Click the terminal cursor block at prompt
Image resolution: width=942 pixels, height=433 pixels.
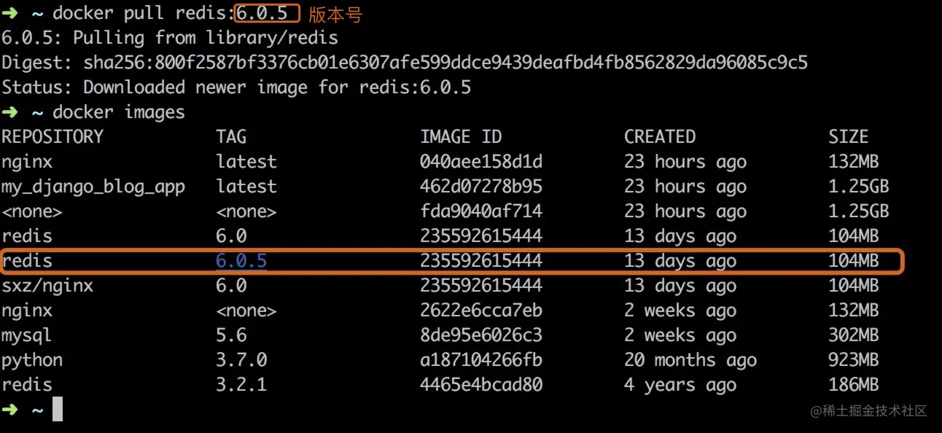pyautogui.click(x=58, y=409)
